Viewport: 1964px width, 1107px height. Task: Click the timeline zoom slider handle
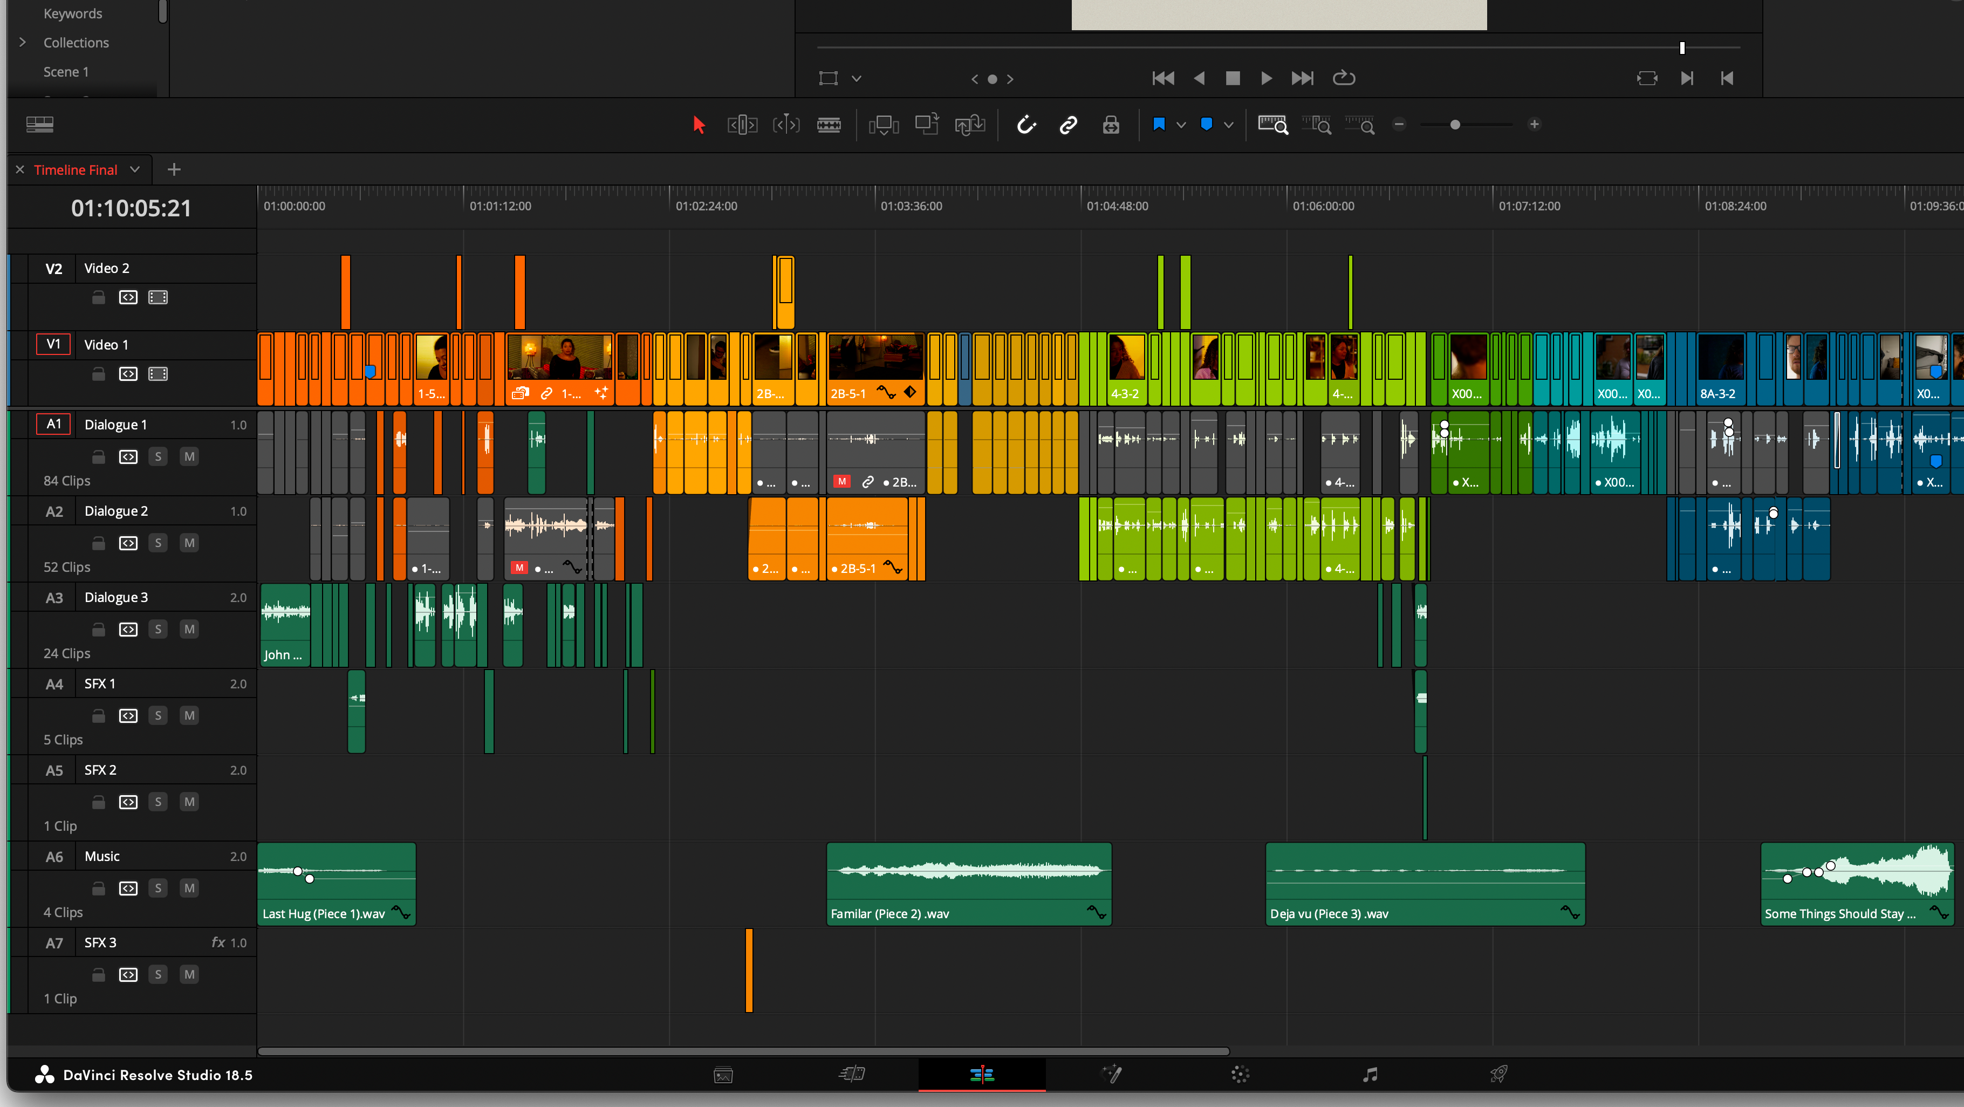click(x=1455, y=124)
